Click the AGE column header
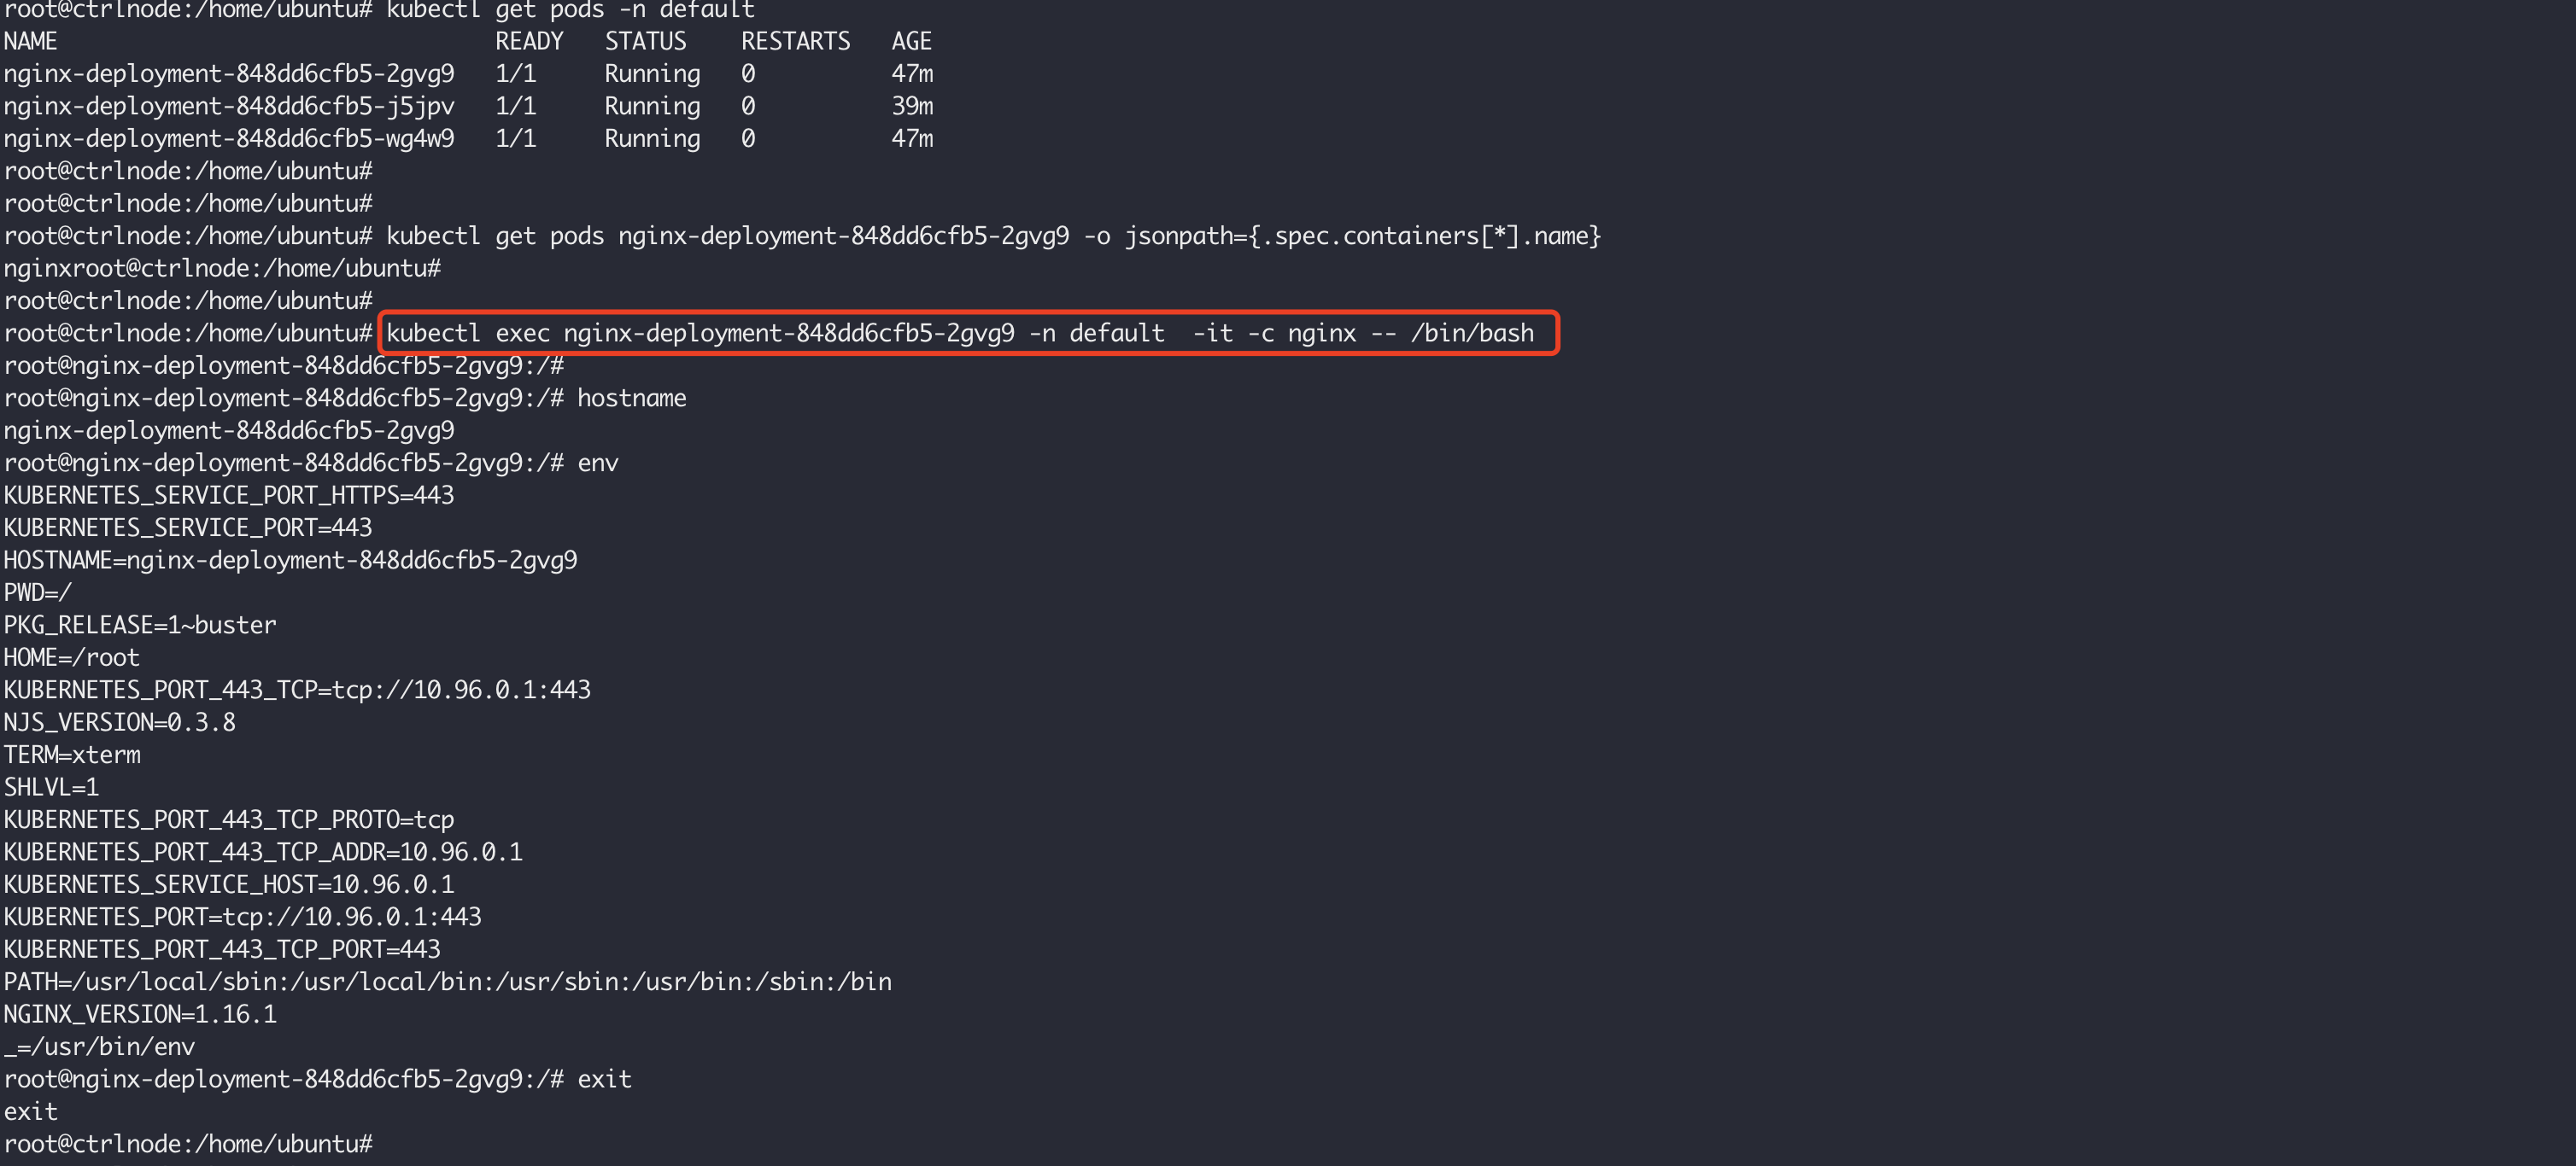This screenshot has width=2576, height=1166. (911, 41)
